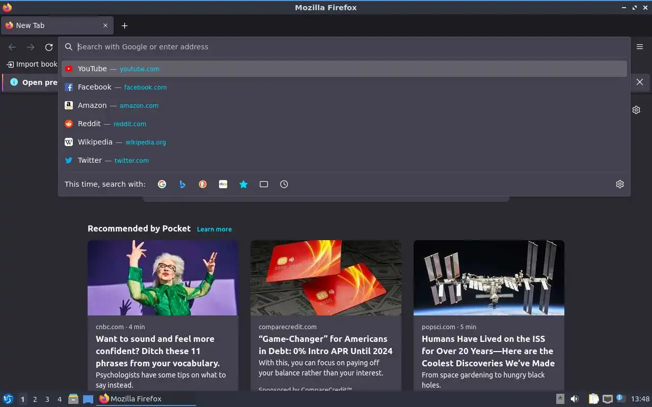This screenshot has height=407, width=652.
Task: Switch to workspace 4
Action: (x=59, y=399)
